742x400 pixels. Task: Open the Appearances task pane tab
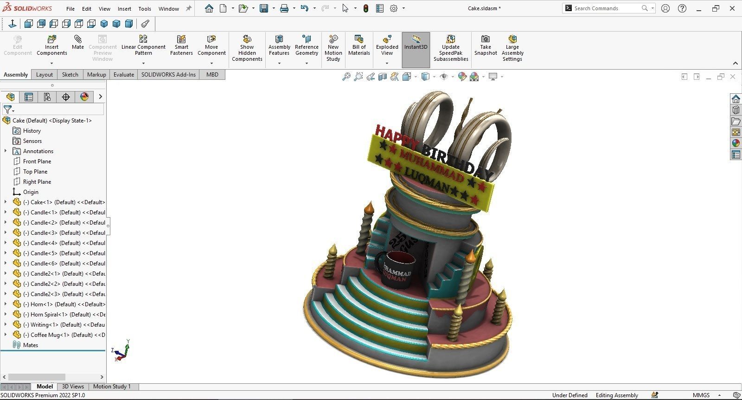736,143
